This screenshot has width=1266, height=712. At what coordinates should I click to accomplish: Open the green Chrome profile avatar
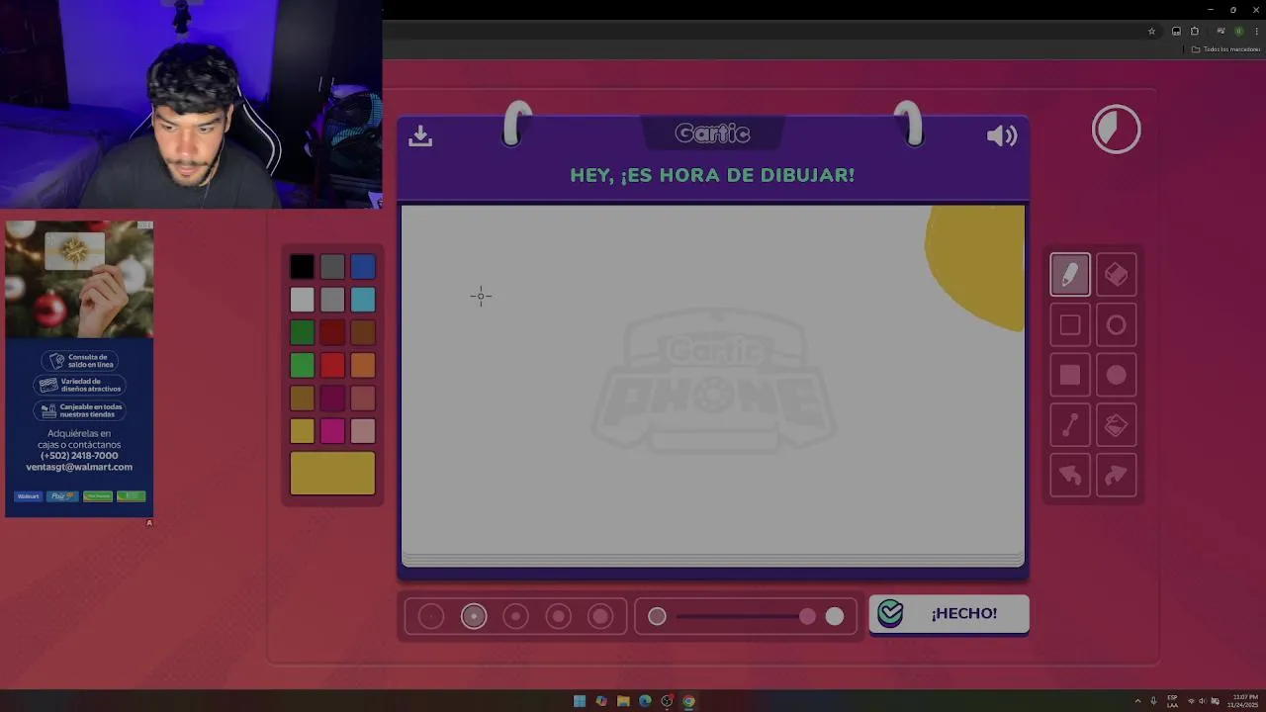pyautogui.click(x=1238, y=32)
